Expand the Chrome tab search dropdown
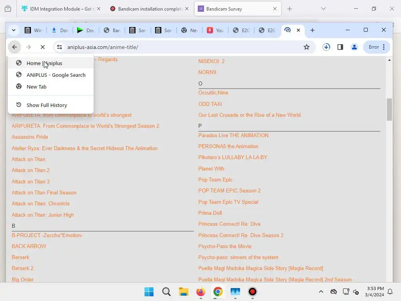The width and height of the screenshot is (401, 301). click(14, 30)
